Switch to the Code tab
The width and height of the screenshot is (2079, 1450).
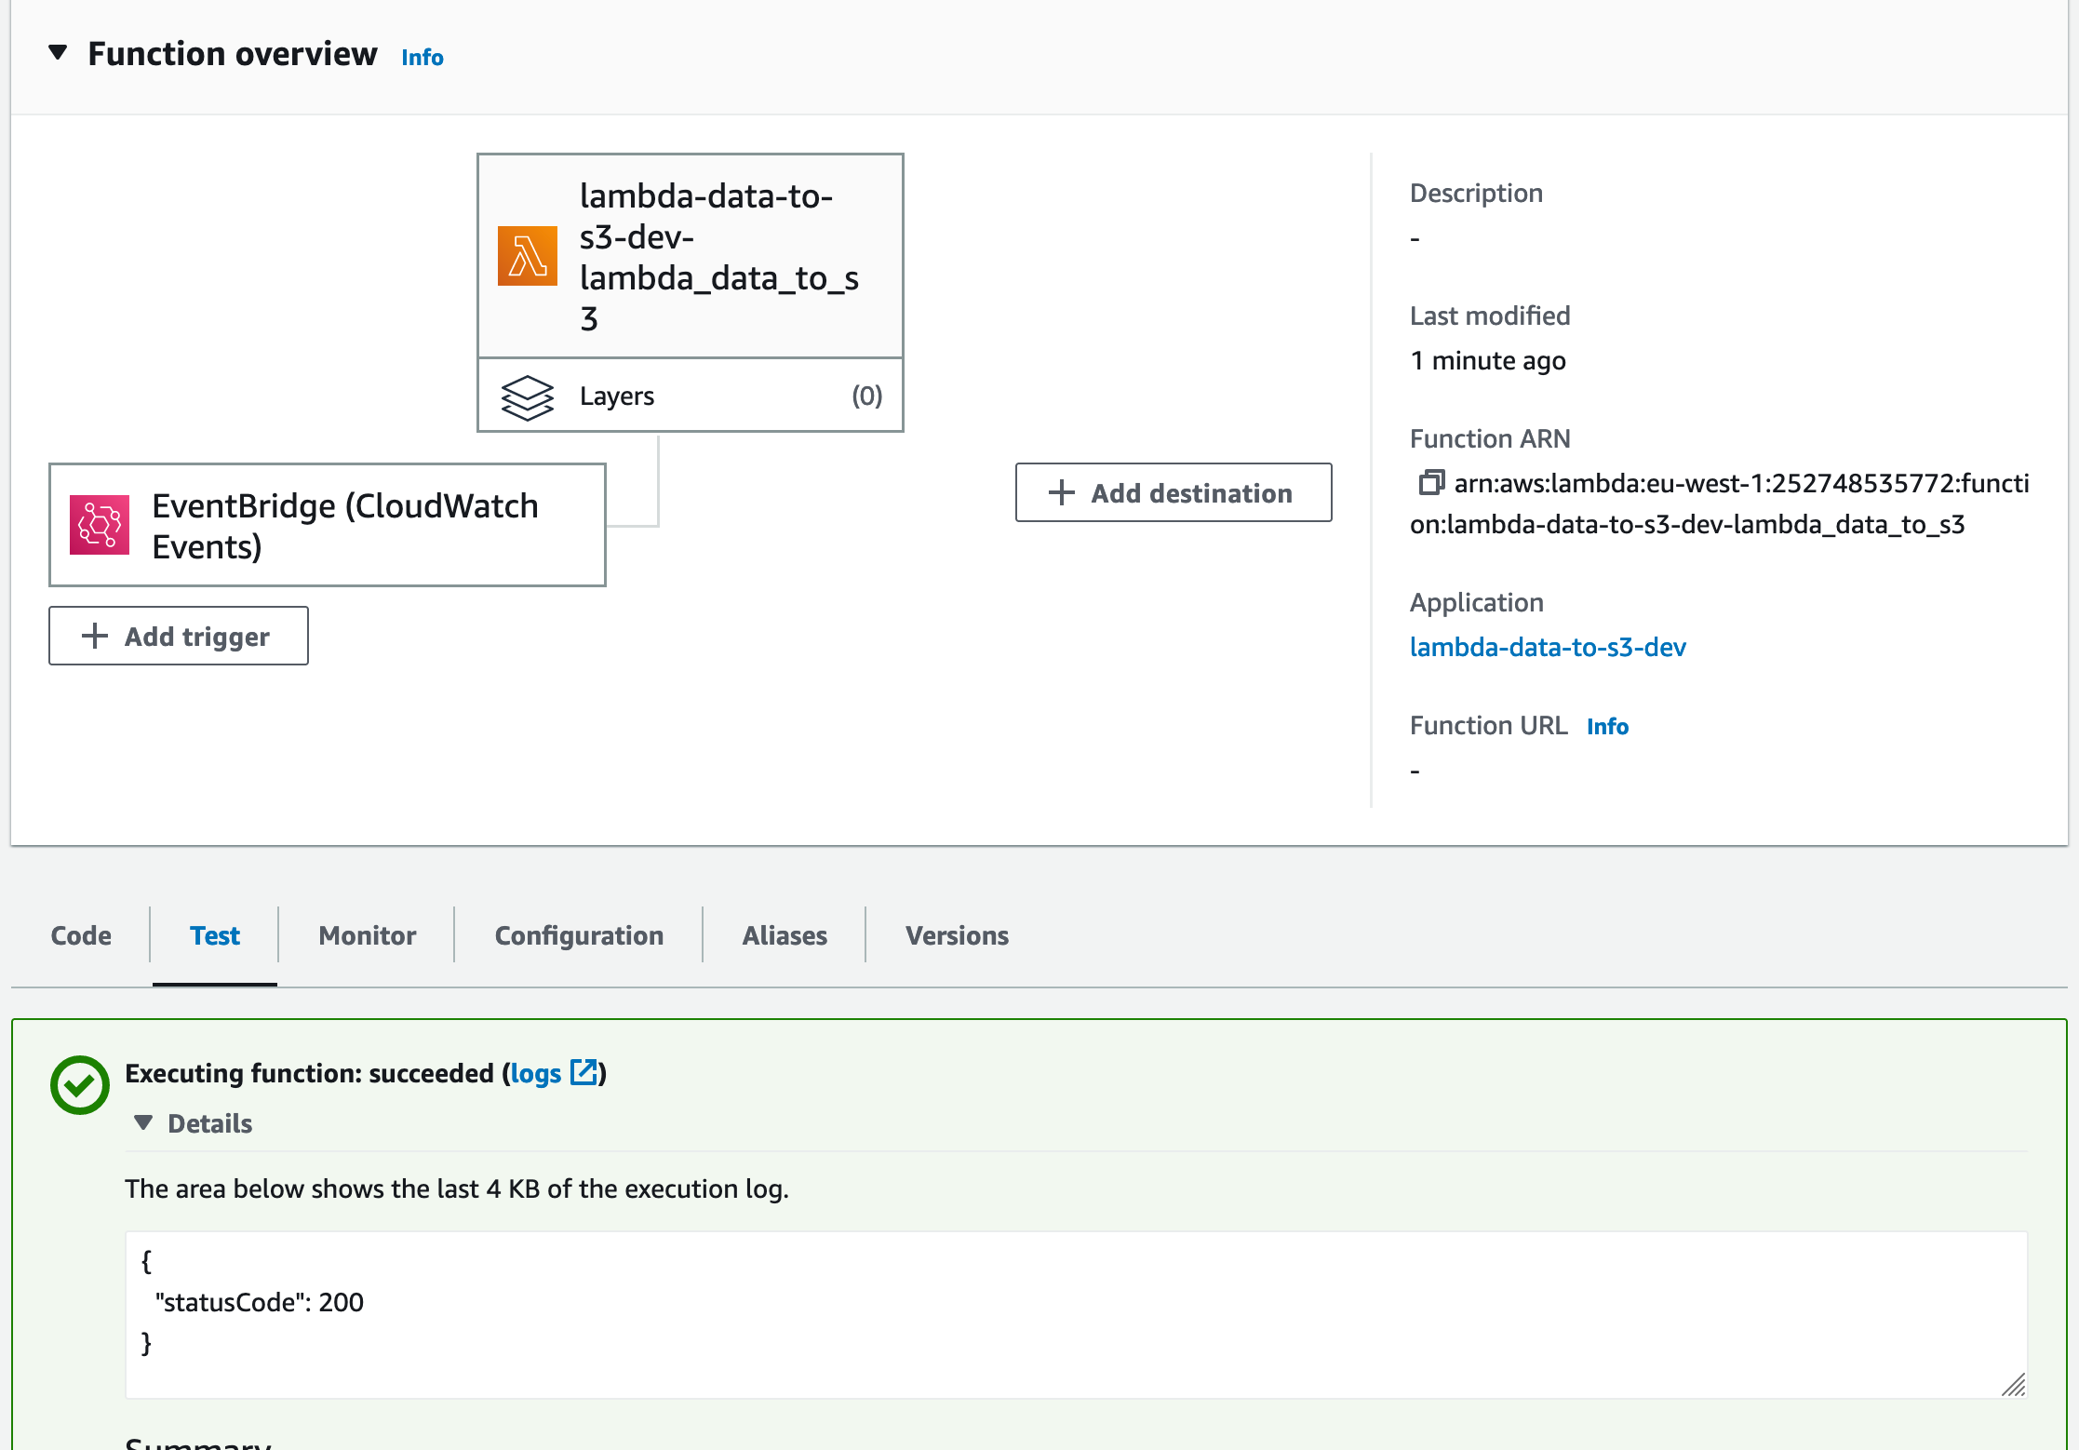81,935
